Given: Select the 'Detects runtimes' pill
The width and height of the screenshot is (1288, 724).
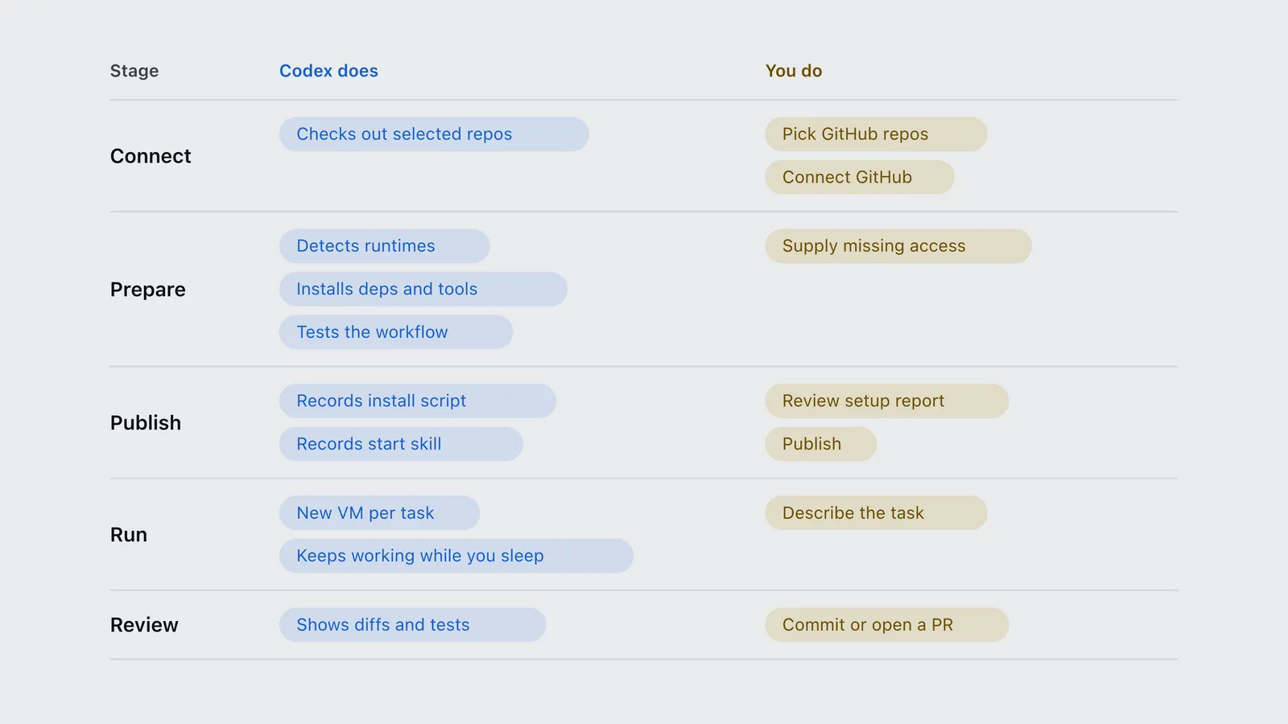Looking at the screenshot, I should 385,246.
